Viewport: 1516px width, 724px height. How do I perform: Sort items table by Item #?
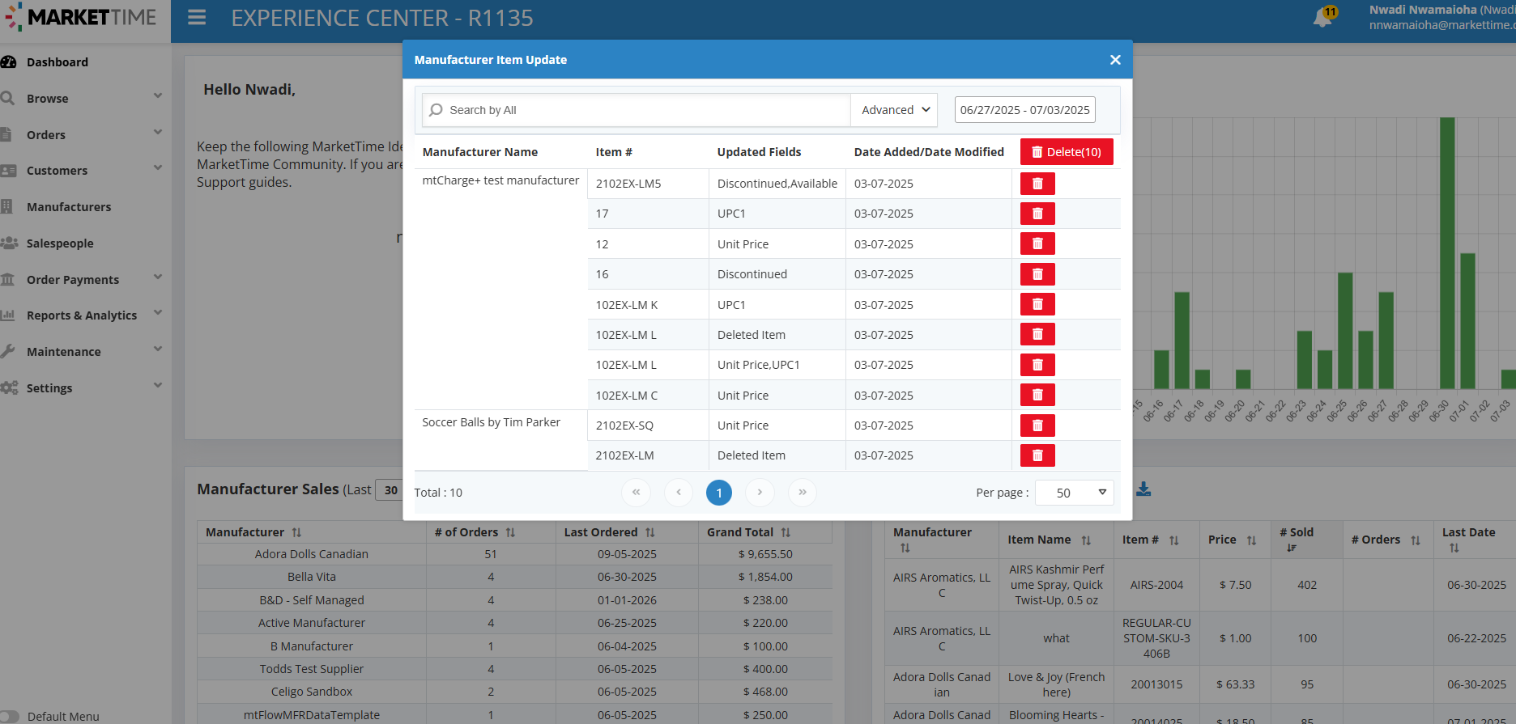[x=1173, y=540]
